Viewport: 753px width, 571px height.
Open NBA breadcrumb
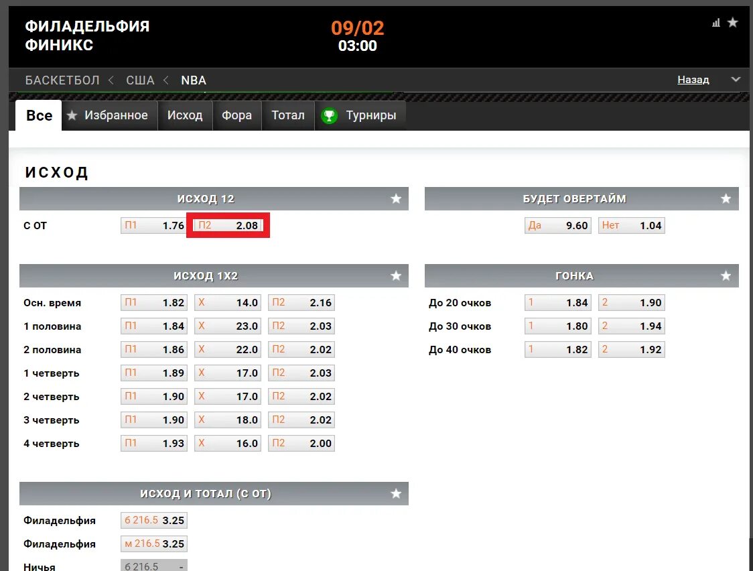(194, 80)
